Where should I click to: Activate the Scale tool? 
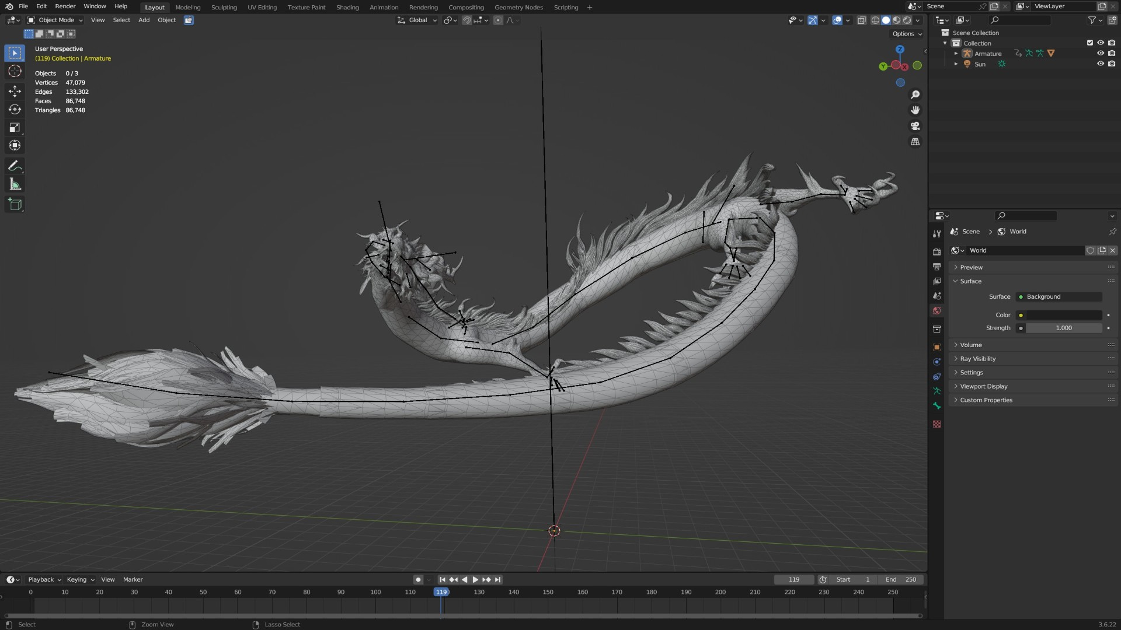[x=15, y=127]
